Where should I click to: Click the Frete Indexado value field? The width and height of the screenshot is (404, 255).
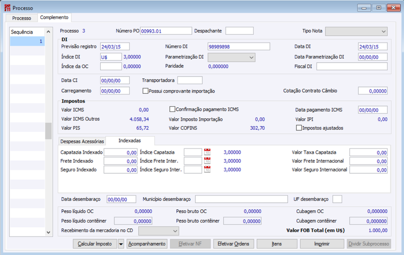click(120, 161)
